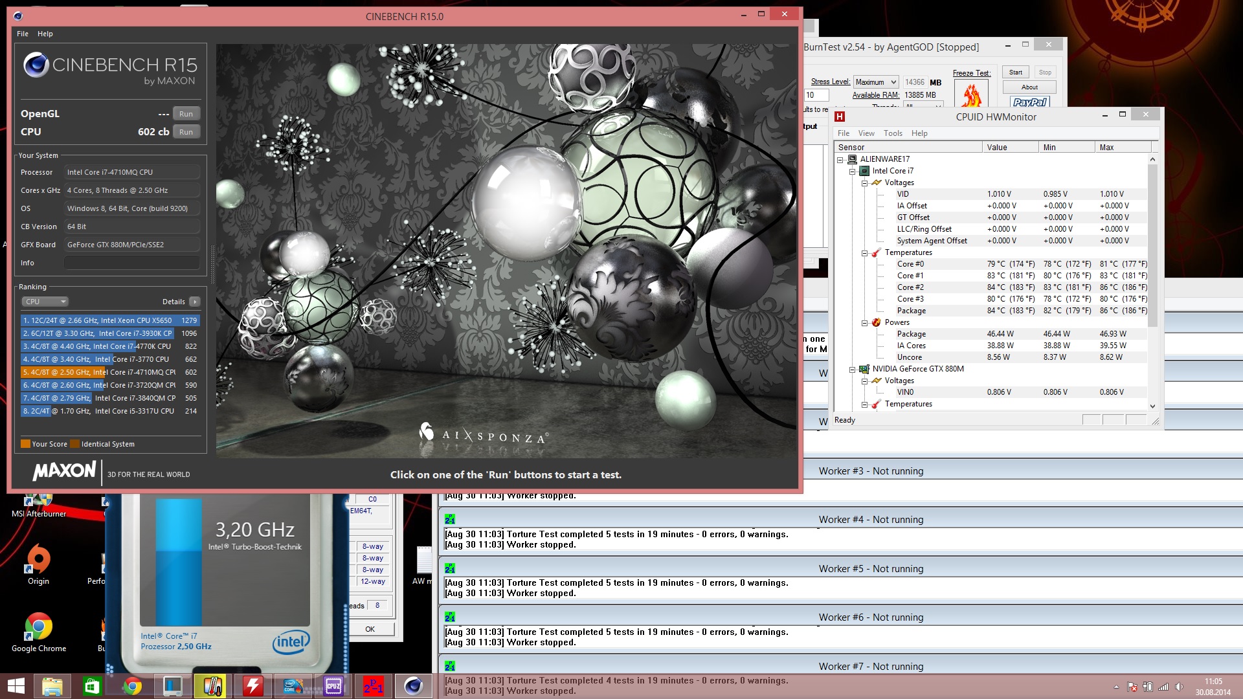Click OK button in CPU-Z window

point(370,629)
